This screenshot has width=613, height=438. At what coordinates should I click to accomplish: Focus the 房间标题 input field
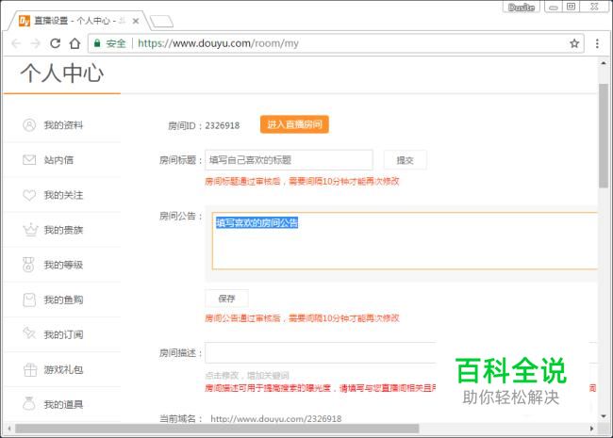click(289, 160)
